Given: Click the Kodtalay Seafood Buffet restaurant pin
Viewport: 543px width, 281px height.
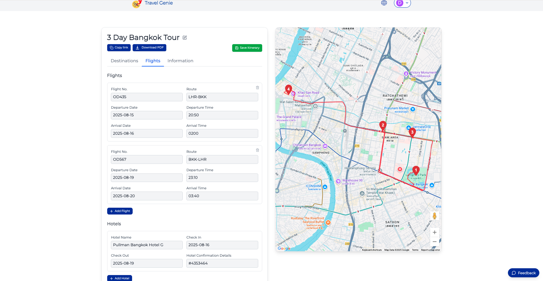Looking at the screenshot, I should [328, 223].
